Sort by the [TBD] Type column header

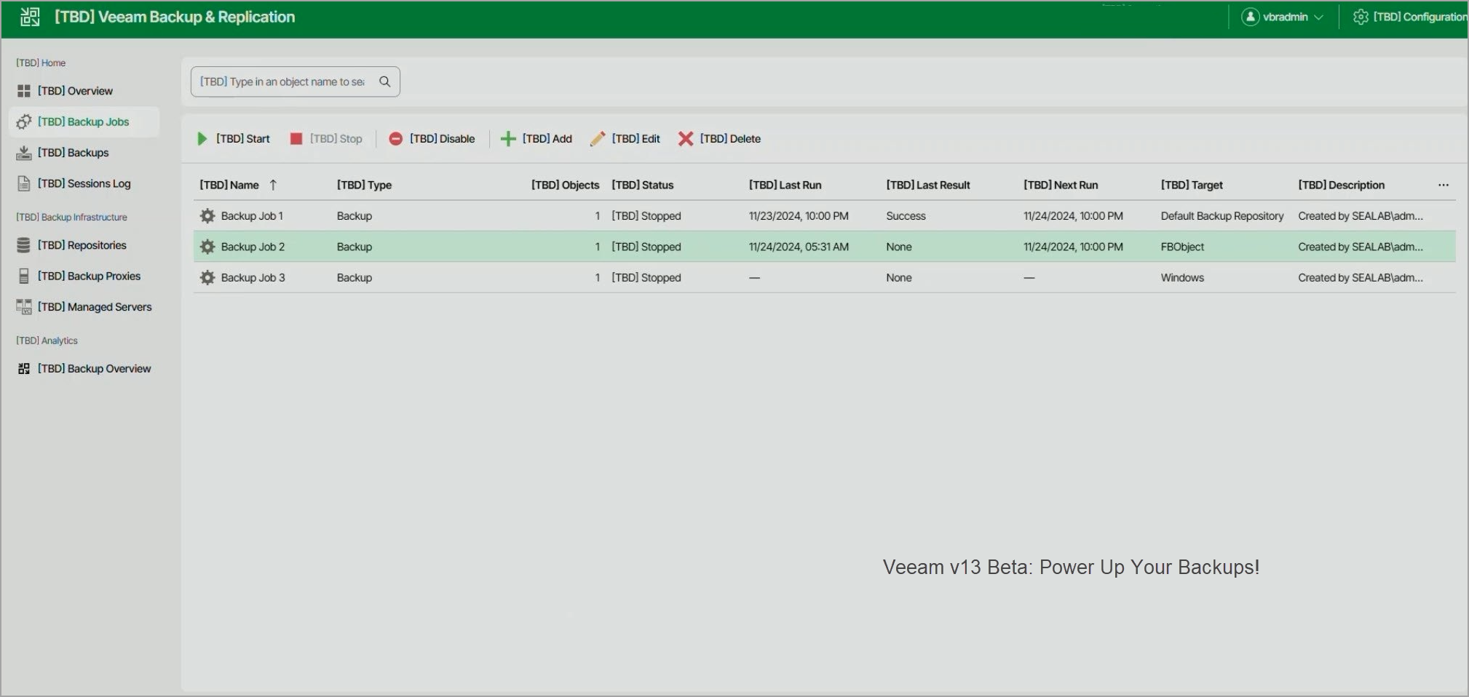click(364, 185)
